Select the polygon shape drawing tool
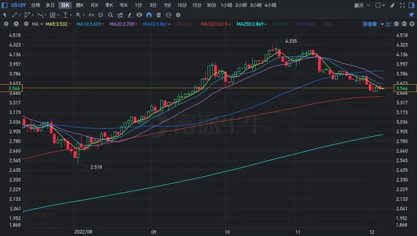This screenshot has height=236, width=417. (27, 15)
